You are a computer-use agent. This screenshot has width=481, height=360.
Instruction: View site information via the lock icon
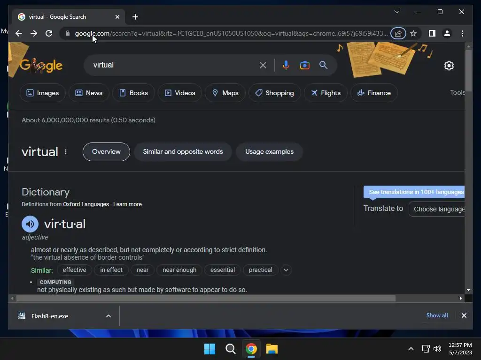pos(68,33)
